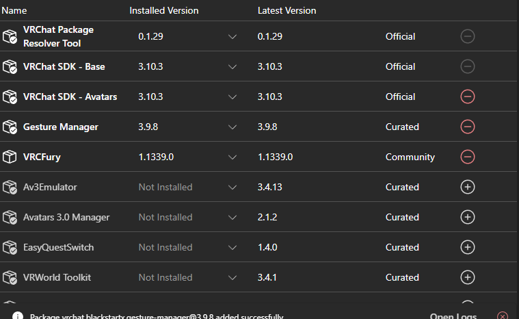
Task: Click latest version 2.1.2
Action: tap(267, 217)
